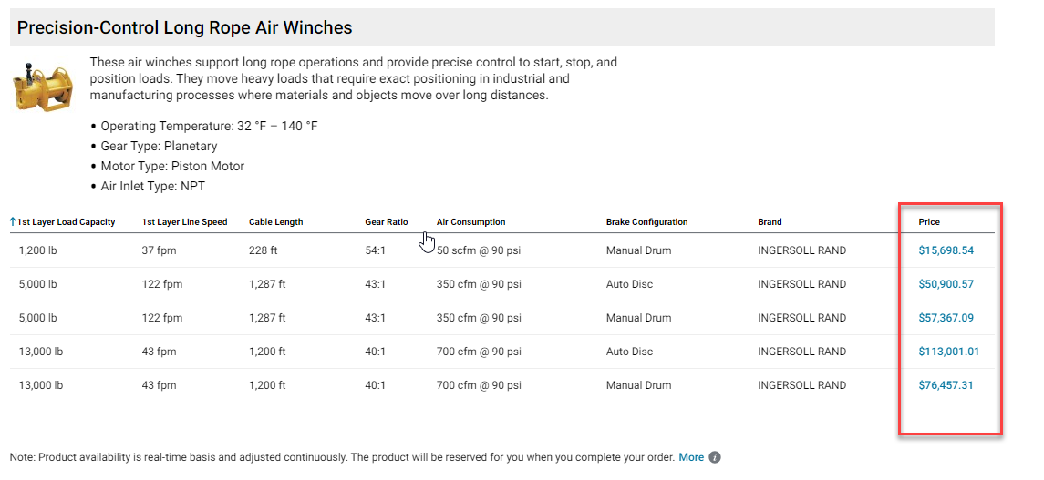Click the Price column header

[x=929, y=222]
